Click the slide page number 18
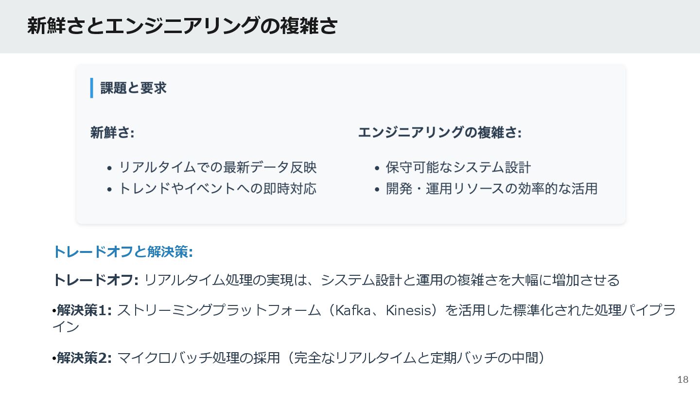Image resolution: width=700 pixels, height=394 pixels. click(x=683, y=379)
